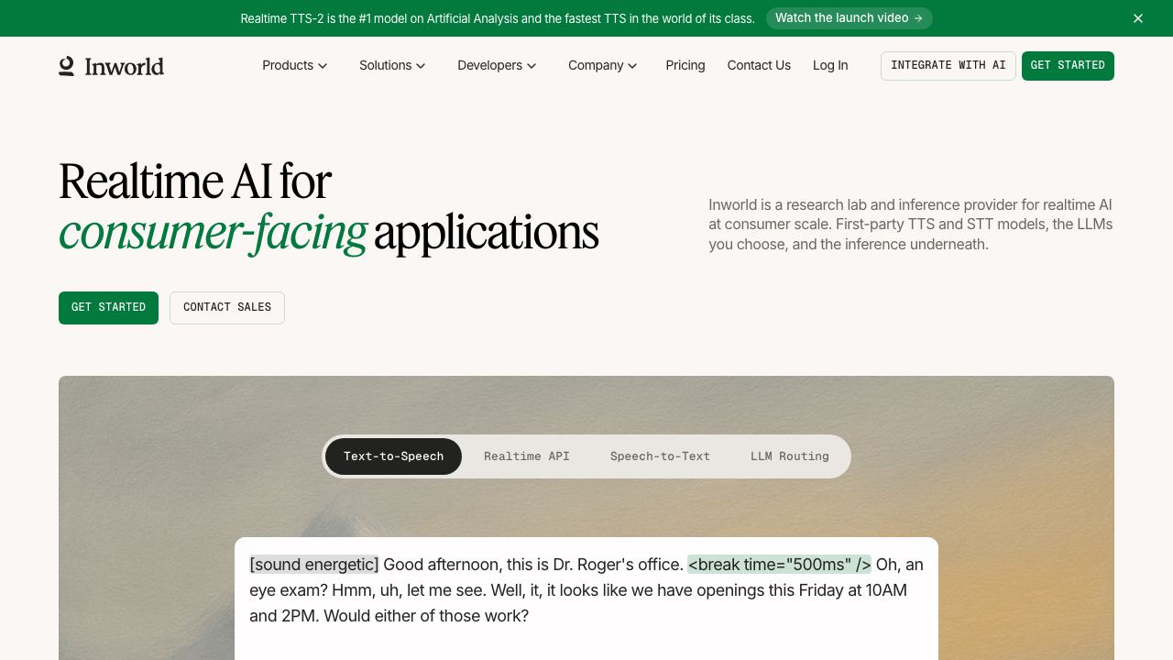This screenshot has height=660, width=1173.
Task: Switch to the LLM Routing tab
Action: [x=790, y=456]
